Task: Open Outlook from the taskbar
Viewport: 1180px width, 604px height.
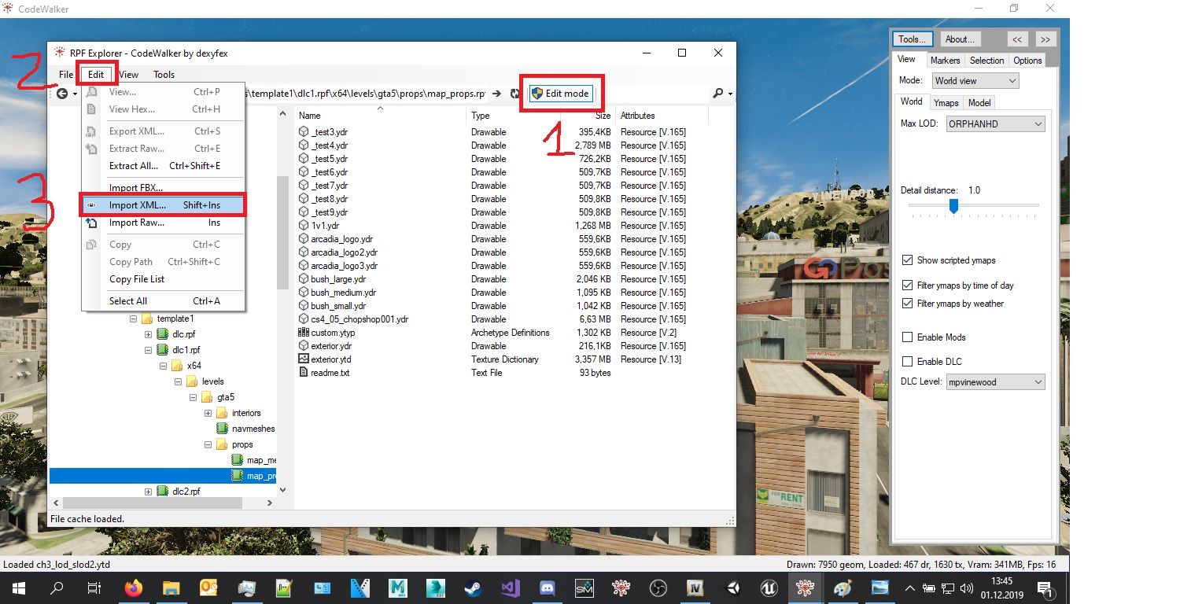Action: 208,587
